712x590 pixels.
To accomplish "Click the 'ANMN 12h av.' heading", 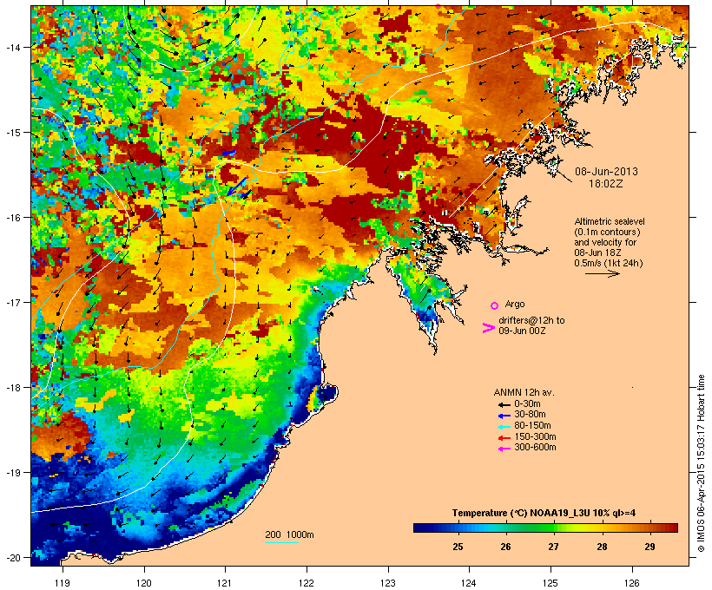I will [x=524, y=392].
